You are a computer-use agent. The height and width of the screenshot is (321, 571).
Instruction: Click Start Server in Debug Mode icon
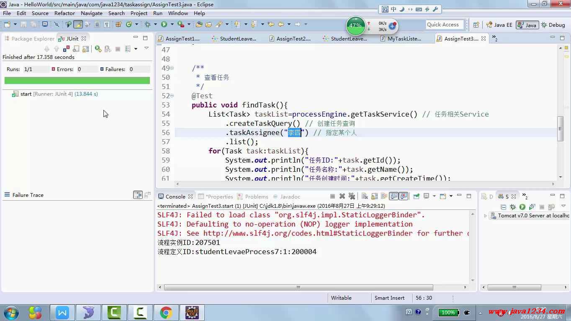[x=513, y=207]
